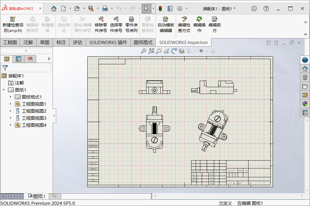Open SOLIDWORKS Resources in task pane
This screenshot has height=206, width=310.
click(305, 69)
